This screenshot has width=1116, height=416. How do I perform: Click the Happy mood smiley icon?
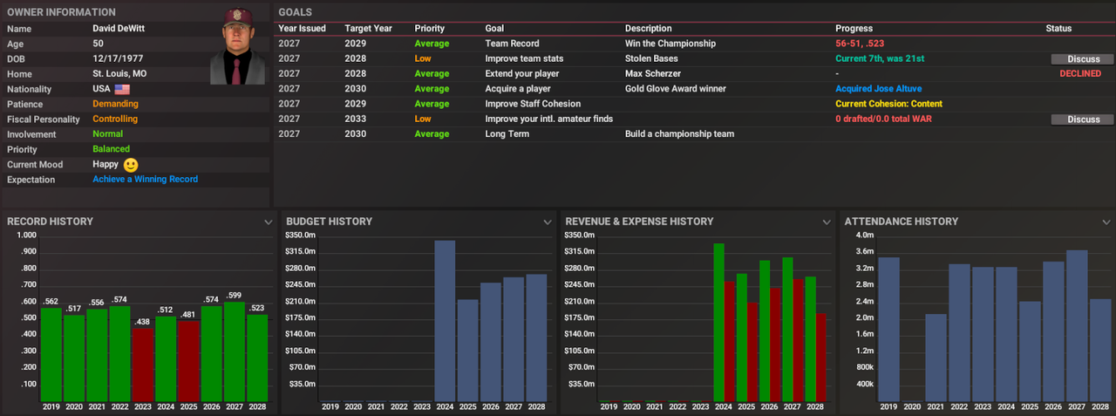click(130, 164)
